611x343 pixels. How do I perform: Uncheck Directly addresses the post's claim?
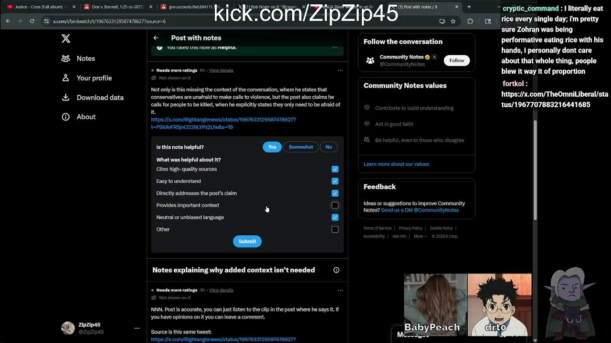[335, 193]
